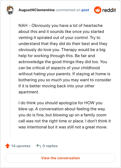
Task: Click the word "apartment." ending first paragraph
Action: click(x=29, y=92)
